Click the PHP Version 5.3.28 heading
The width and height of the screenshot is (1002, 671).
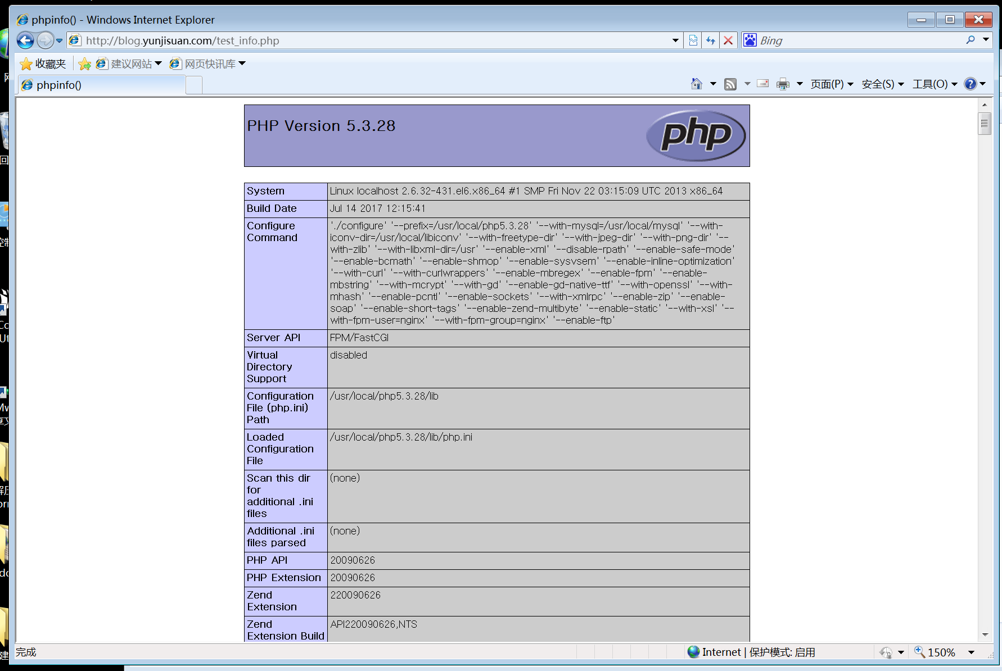tap(321, 126)
